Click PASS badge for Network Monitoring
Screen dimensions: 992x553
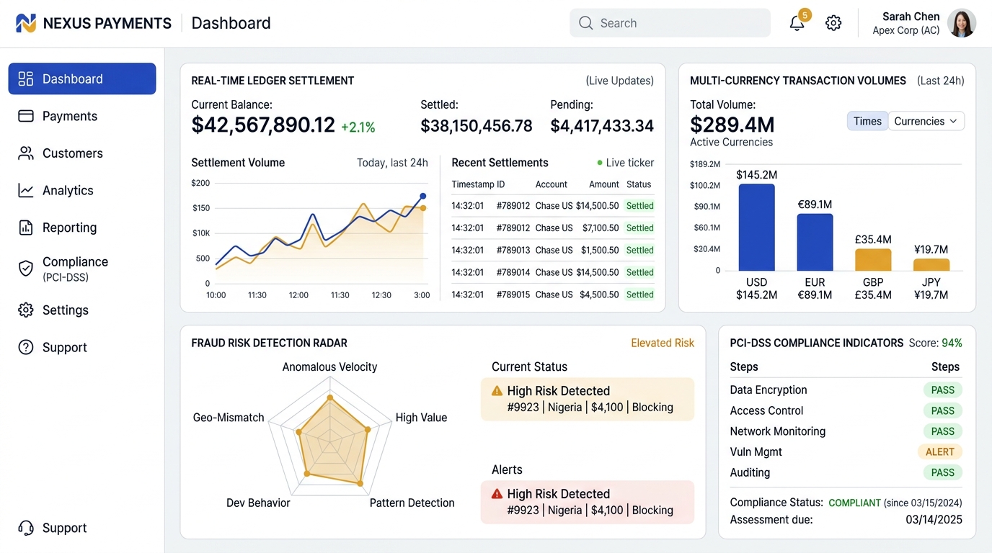pyautogui.click(x=943, y=431)
